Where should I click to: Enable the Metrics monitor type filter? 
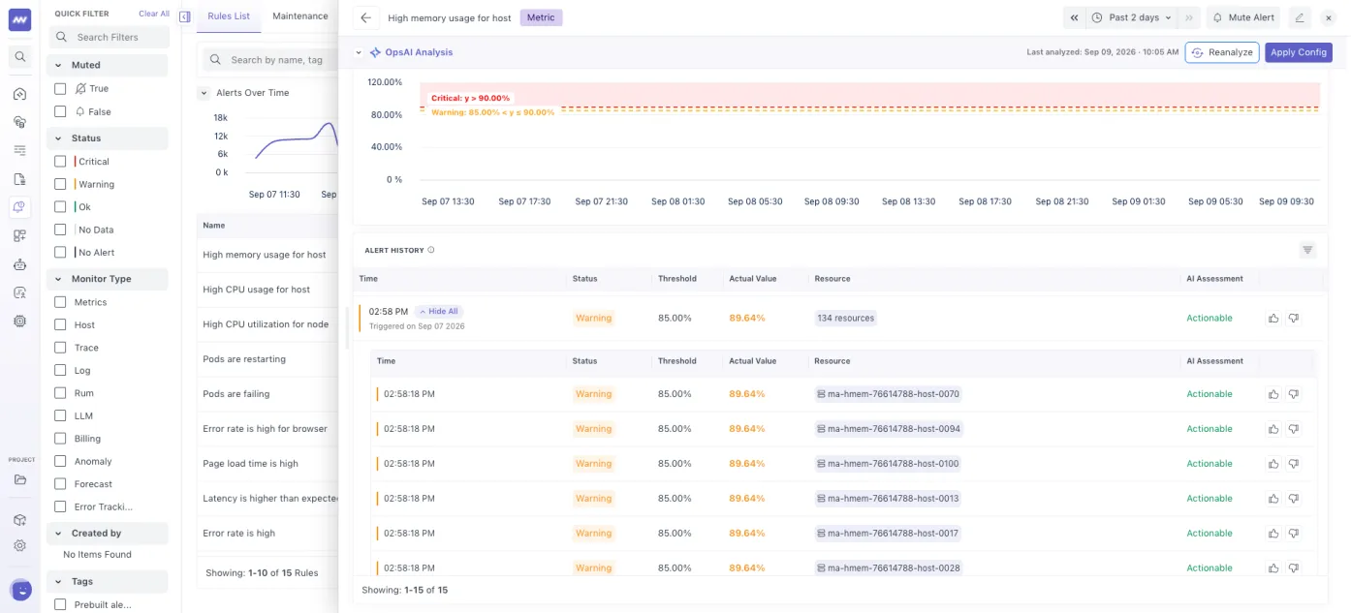click(60, 302)
